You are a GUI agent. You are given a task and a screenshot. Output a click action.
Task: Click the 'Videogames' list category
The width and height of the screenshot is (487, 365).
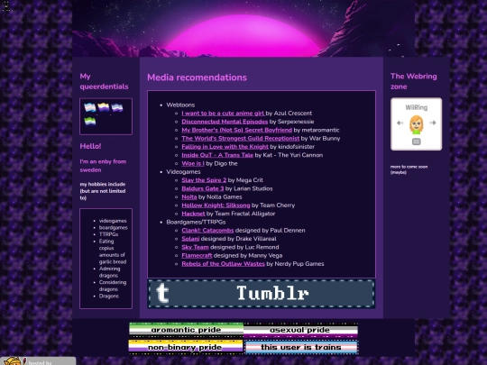click(x=183, y=172)
